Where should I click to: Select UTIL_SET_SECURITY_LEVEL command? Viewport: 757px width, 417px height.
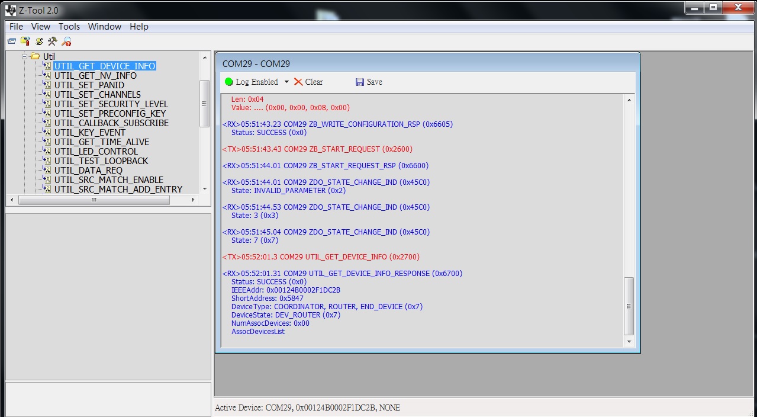[x=111, y=104]
